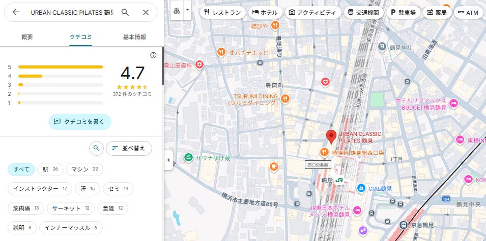Filter map by レストラン category

222,12
